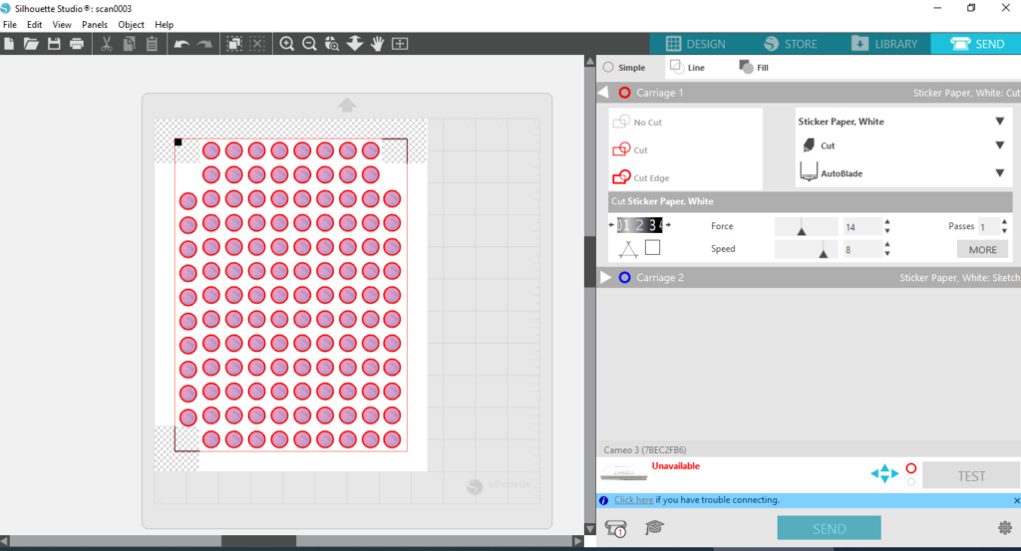Toggle the square checkbox beside the triangle icon
This screenshot has height=551, width=1021.
[x=652, y=248]
